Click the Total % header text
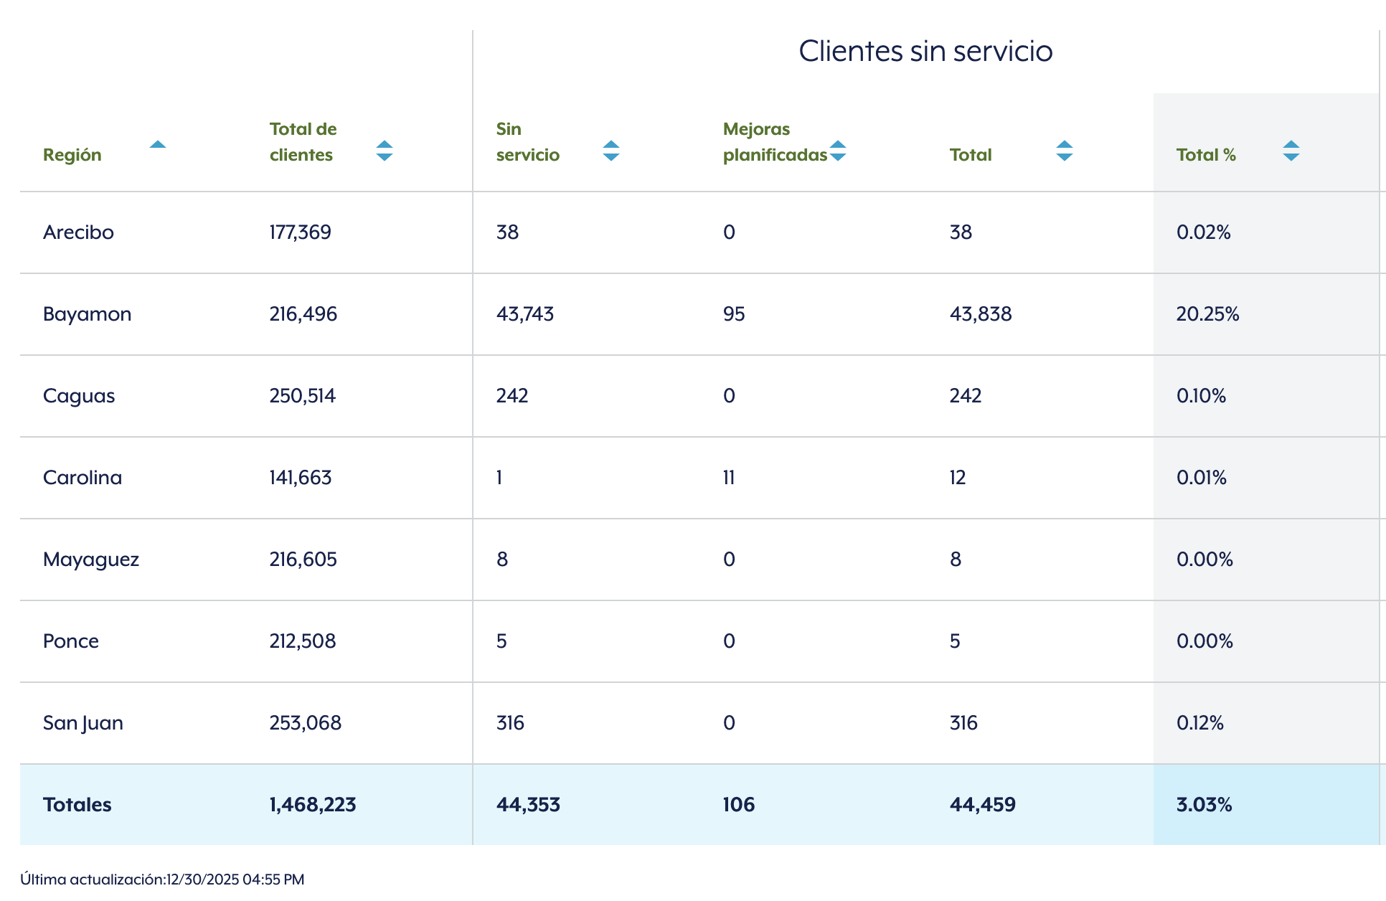Screen dimensions: 1386x901 tap(1206, 155)
